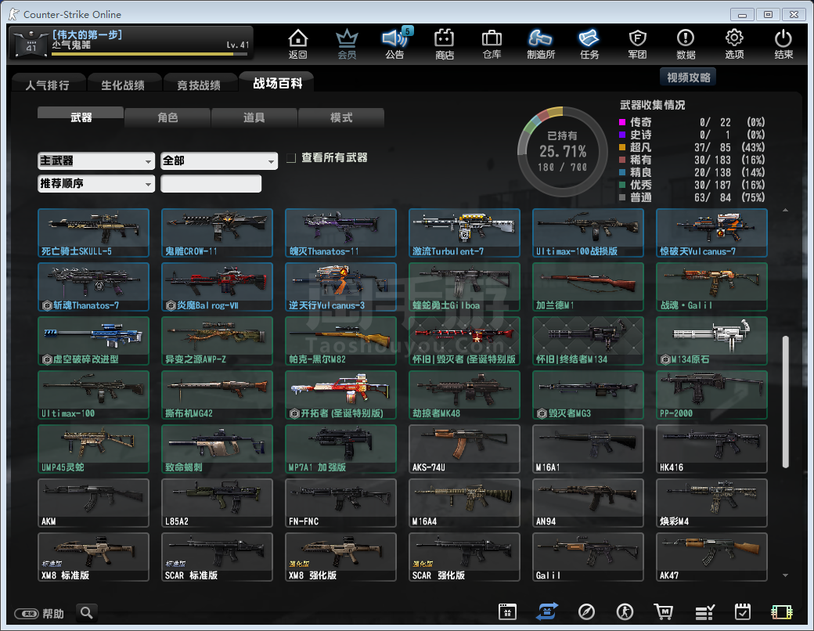Click the 视频攻略 video guide button
This screenshot has height=631, width=814.
(688, 78)
